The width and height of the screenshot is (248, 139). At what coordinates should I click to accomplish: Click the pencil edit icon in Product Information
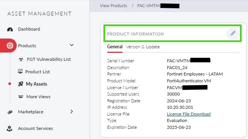tap(233, 33)
